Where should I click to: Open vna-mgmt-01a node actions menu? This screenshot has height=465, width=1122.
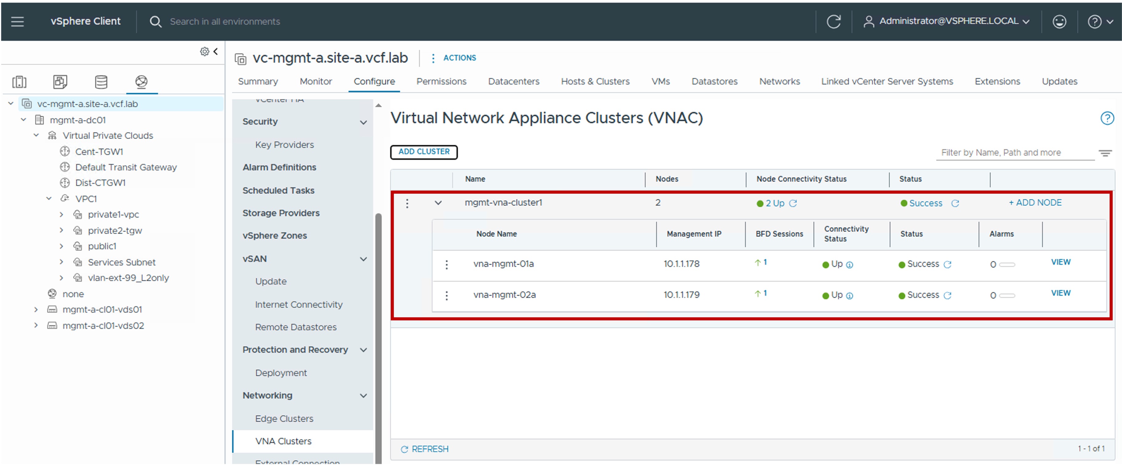[447, 264]
